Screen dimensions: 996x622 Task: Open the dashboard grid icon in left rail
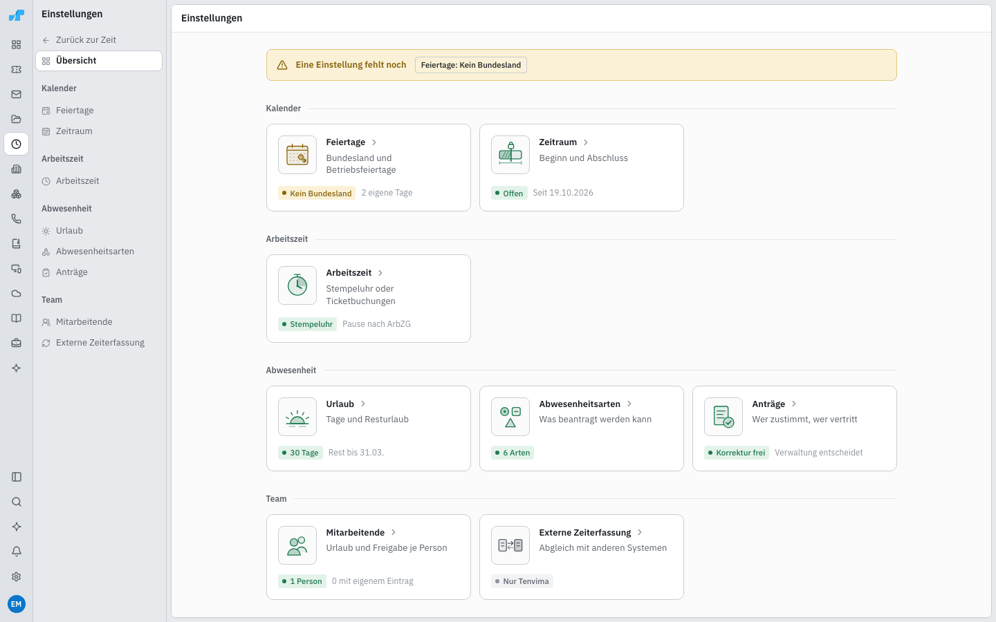click(17, 45)
